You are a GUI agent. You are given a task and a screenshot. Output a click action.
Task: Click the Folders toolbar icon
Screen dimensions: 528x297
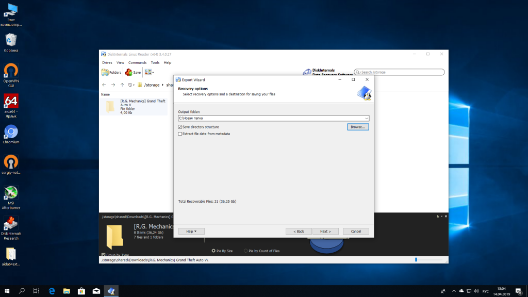click(111, 73)
